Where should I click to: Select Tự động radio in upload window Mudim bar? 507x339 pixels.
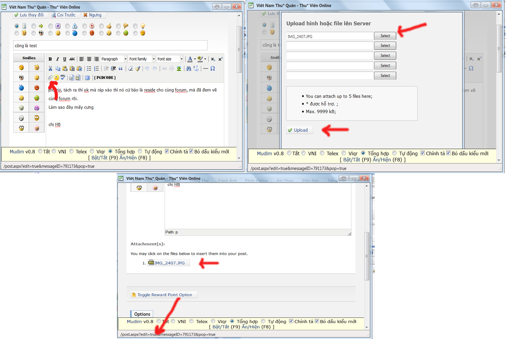(x=394, y=153)
